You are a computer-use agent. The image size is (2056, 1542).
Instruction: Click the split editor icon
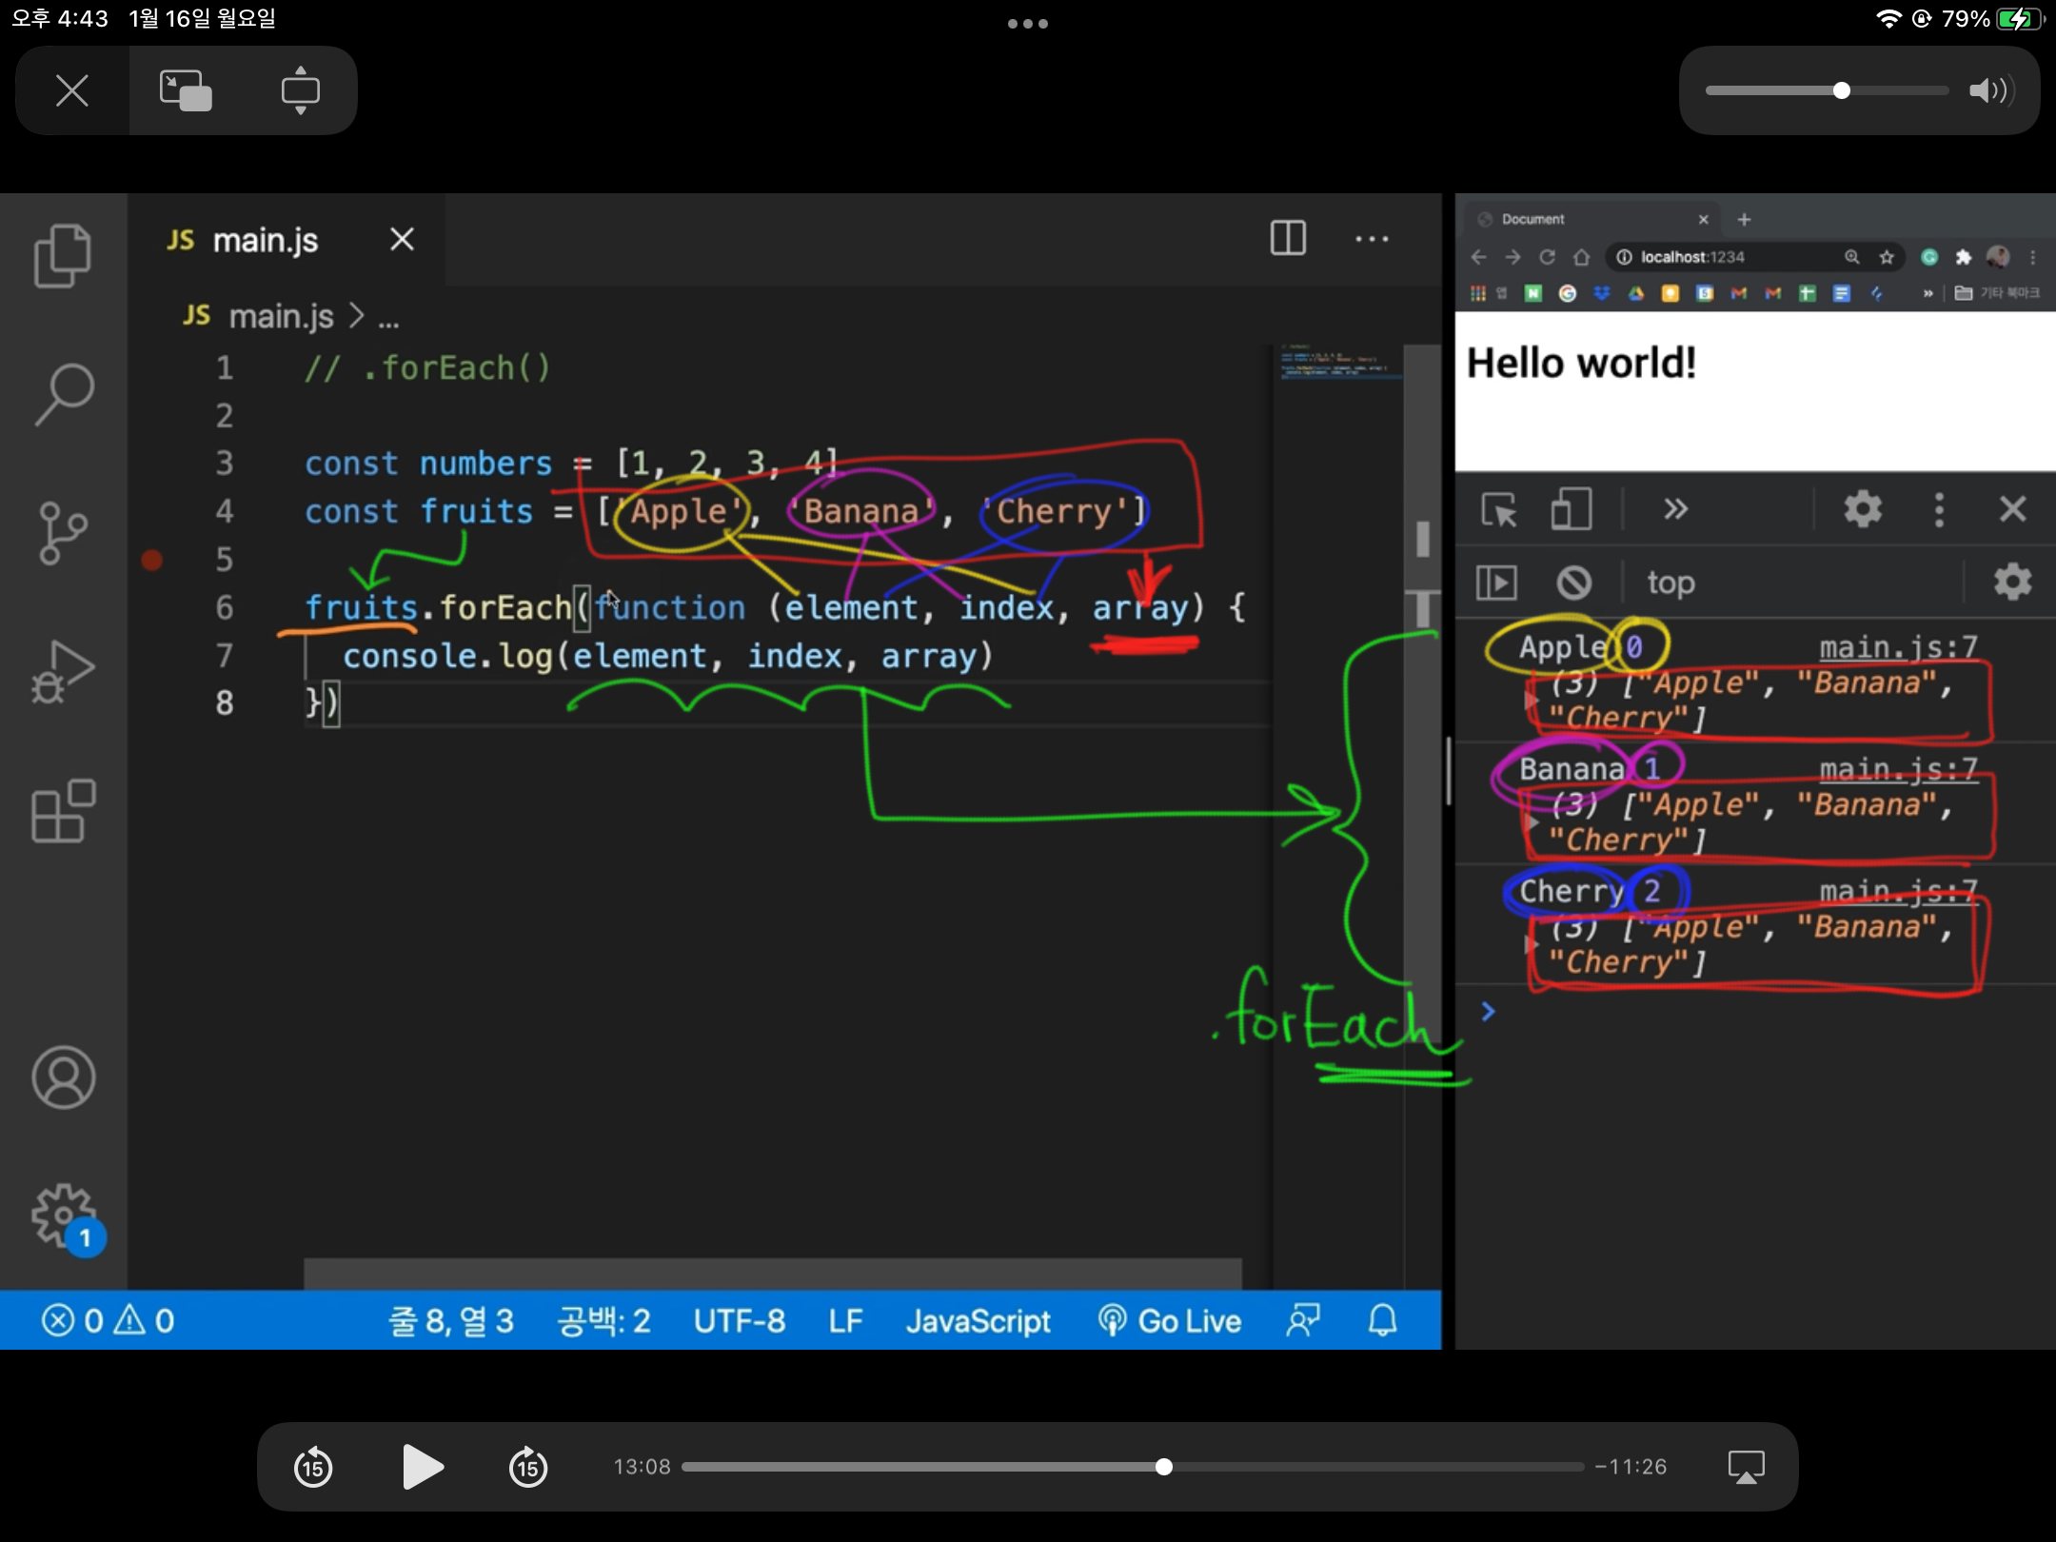point(1288,238)
